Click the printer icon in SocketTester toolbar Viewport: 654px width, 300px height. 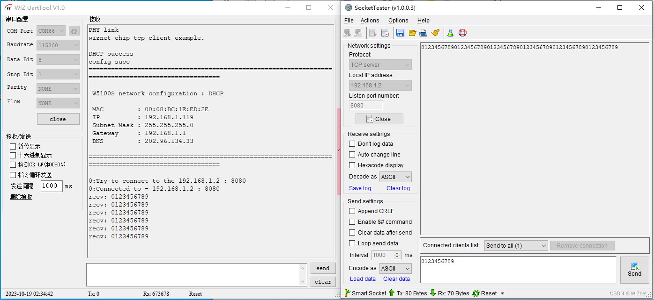pos(424,33)
